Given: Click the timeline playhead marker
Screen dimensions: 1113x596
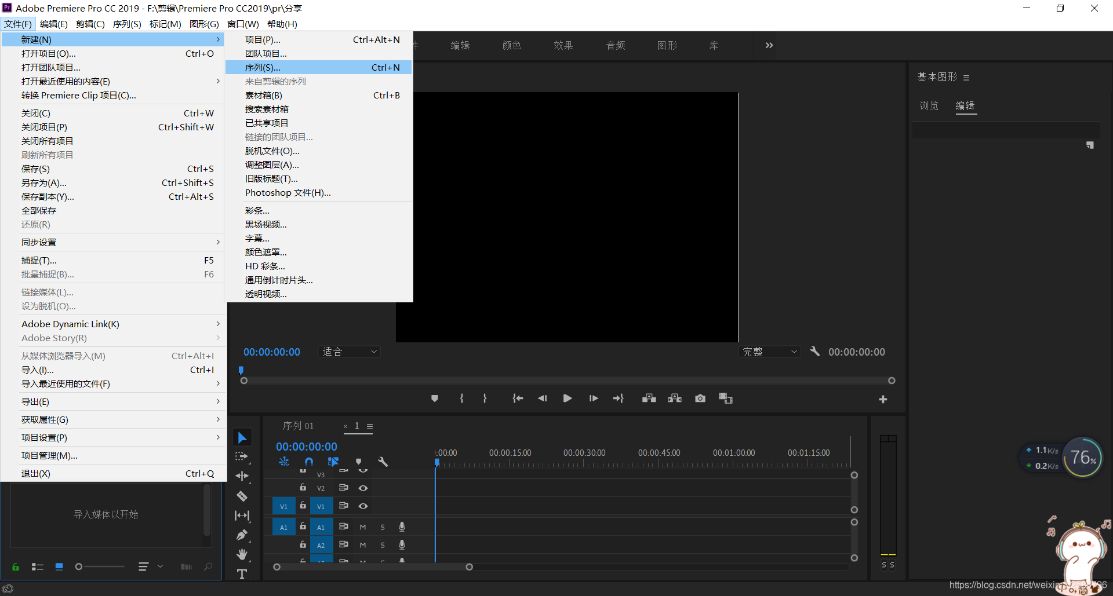Looking at the screenshot, I should tap(437, 462).
